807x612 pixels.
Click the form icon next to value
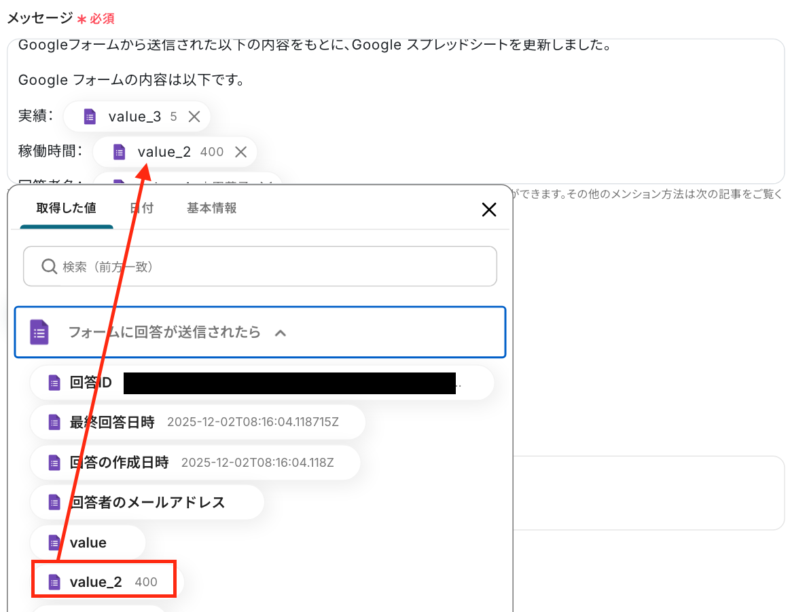click(54, 542)
